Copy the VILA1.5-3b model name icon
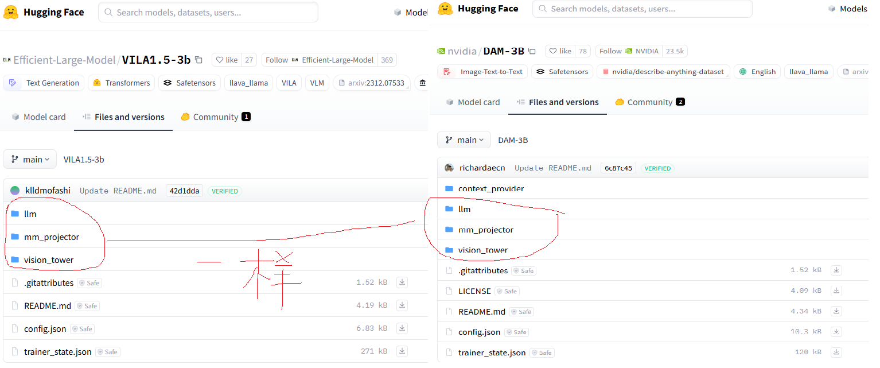This screenshot has width=880, height=368. coord(198,60)
